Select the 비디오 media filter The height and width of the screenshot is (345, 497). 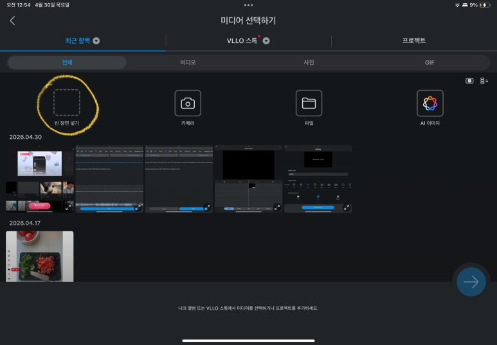tap(188, 62)
